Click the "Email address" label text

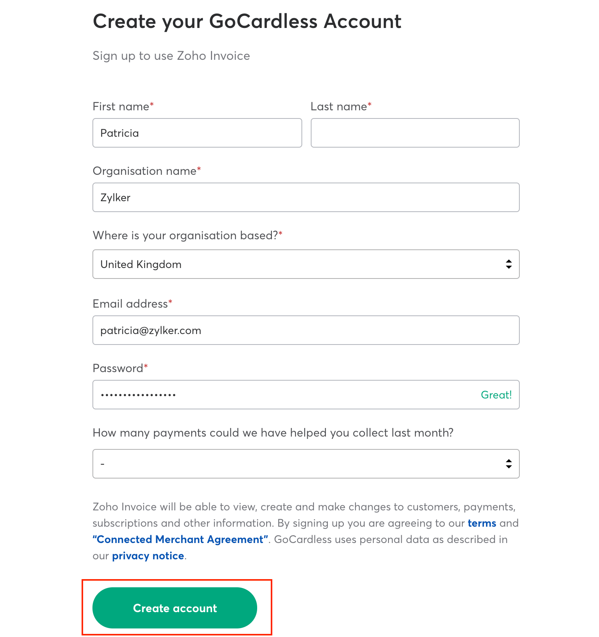(130, 304)
